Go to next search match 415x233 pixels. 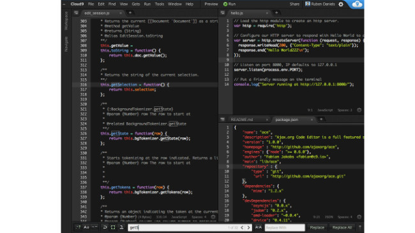(248, 227)
